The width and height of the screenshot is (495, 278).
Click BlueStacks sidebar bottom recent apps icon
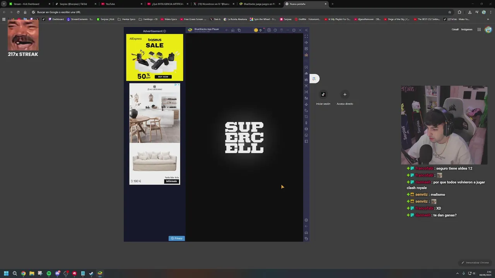point(306,239)
